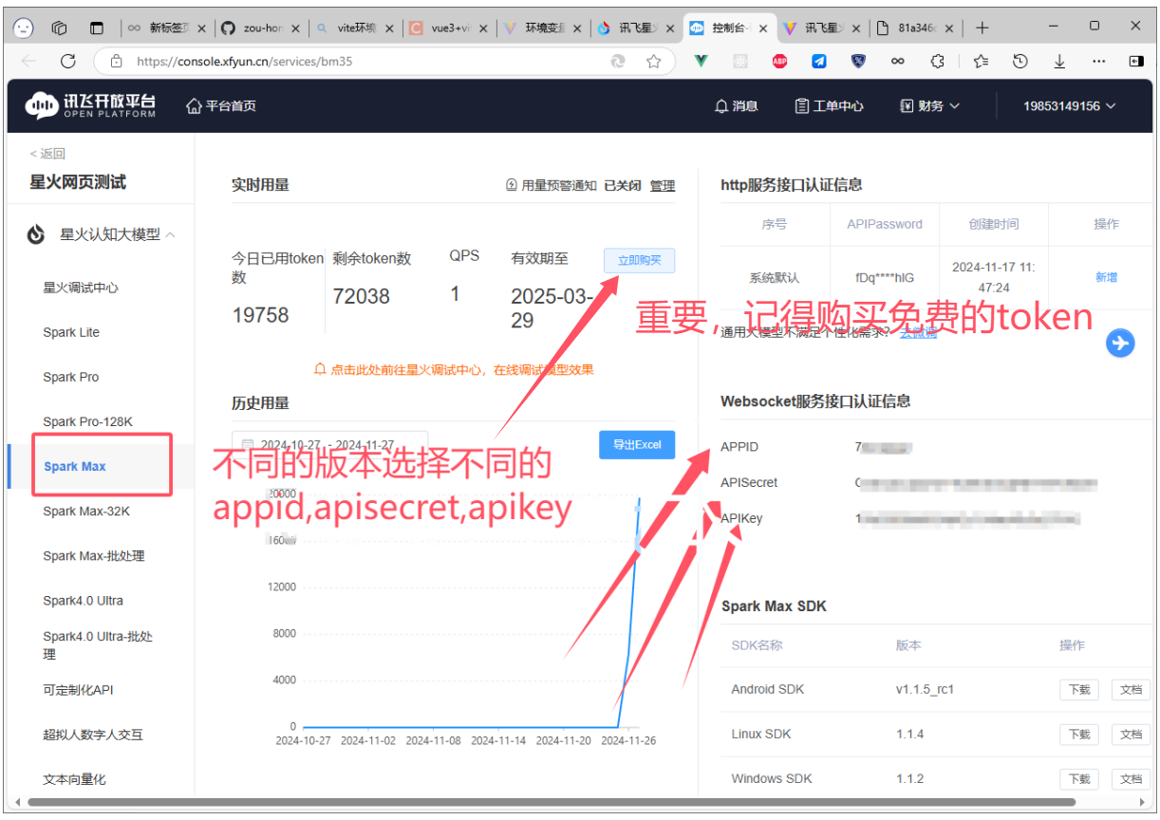Viewport: 1160px width, 820px height.
Task: Select Spark Pro in sidebar
Action: point(70,377)
